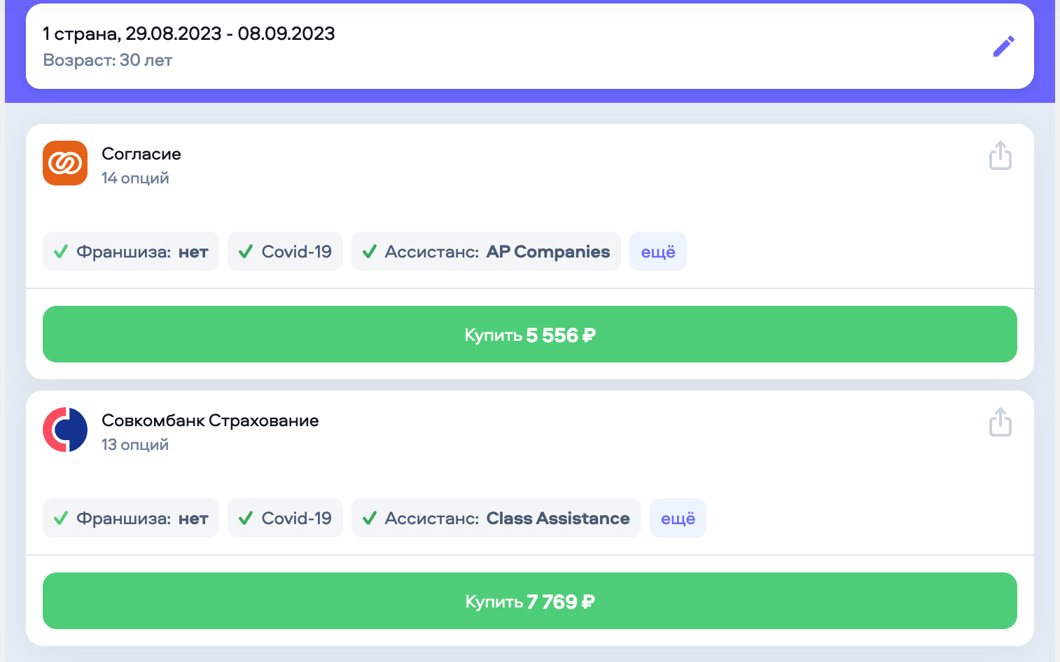1060x662 pixels.
Task: Select the Франшиза: нет tag in Совкомбанк card
Action: tap(131, 519)
